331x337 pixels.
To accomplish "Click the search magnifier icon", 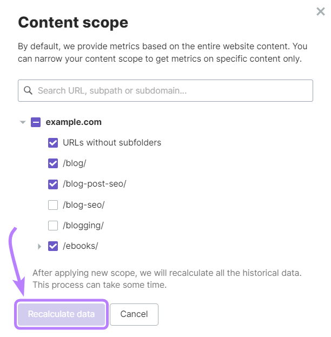I will click(28, 91).
